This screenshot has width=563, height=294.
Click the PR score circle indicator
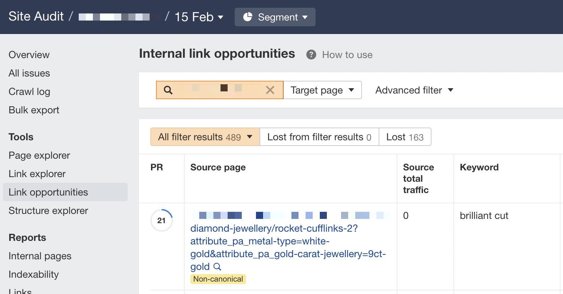tap(162, 220)
